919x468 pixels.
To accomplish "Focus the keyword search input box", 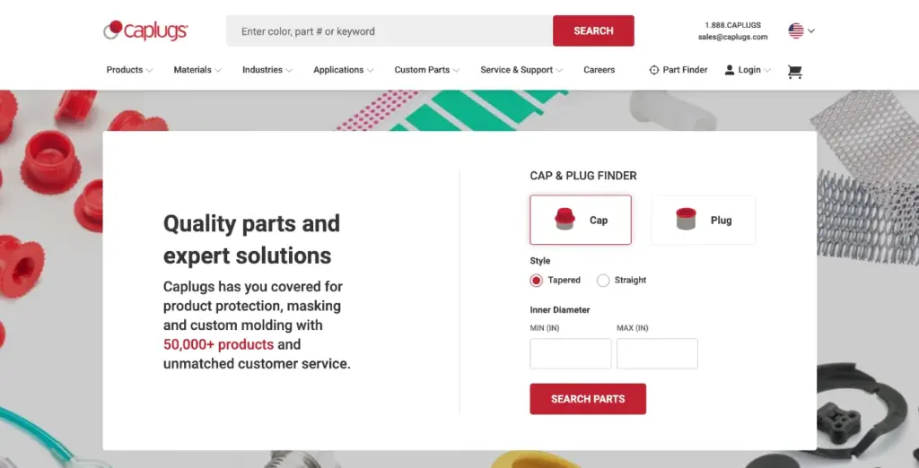I will [x=389, y=30].
